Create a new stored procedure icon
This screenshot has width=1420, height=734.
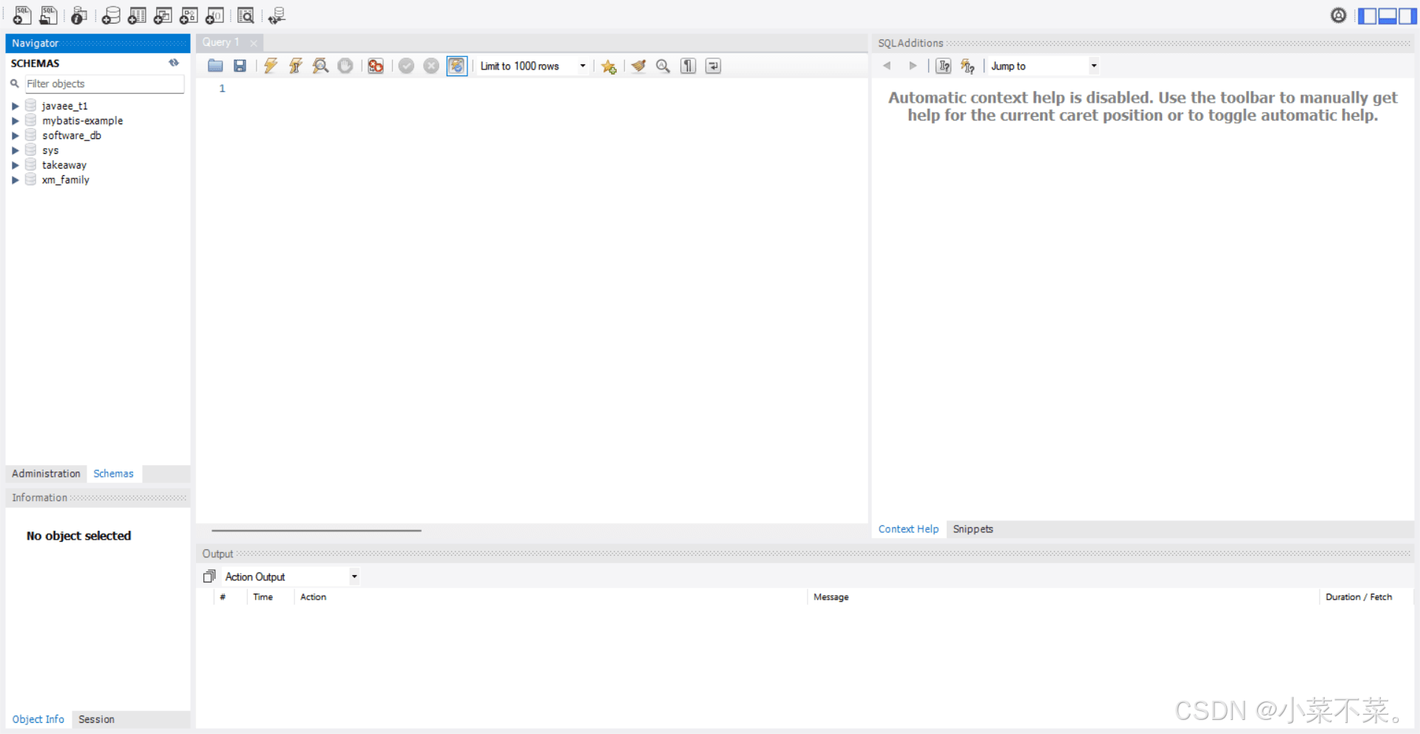coord(189,15)
